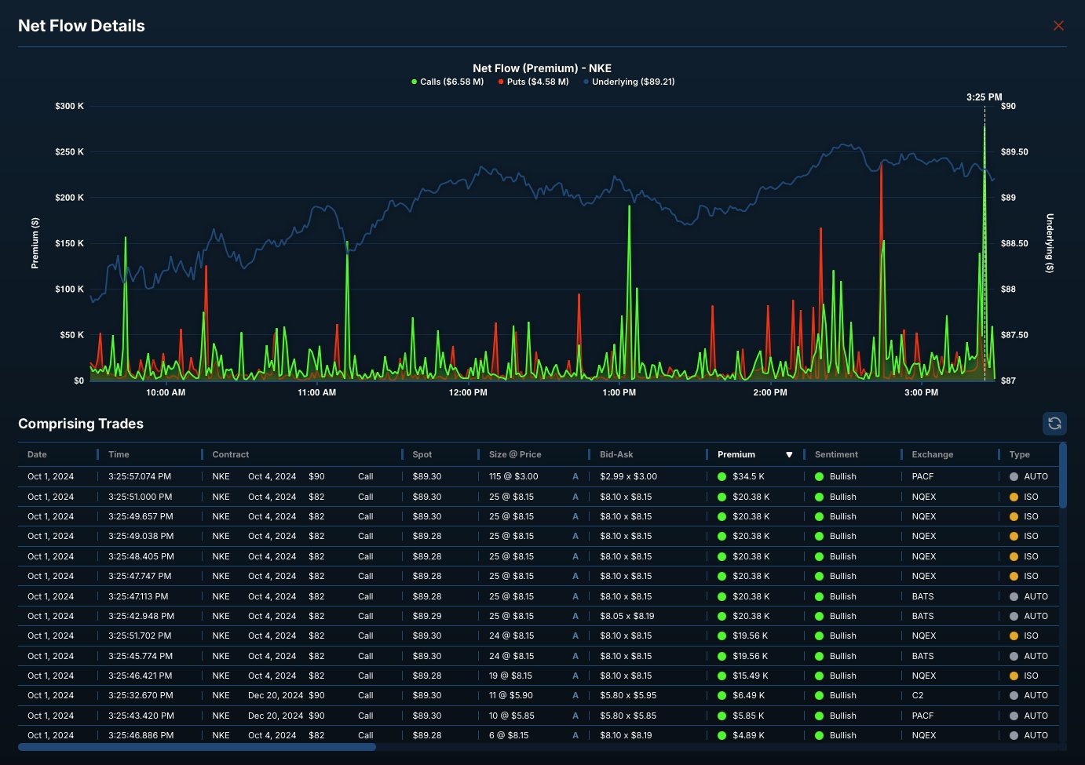This screenshot has height=765, width=1085.
Task: Click green premium dot for $4.89 K
Action: point(722,735)
